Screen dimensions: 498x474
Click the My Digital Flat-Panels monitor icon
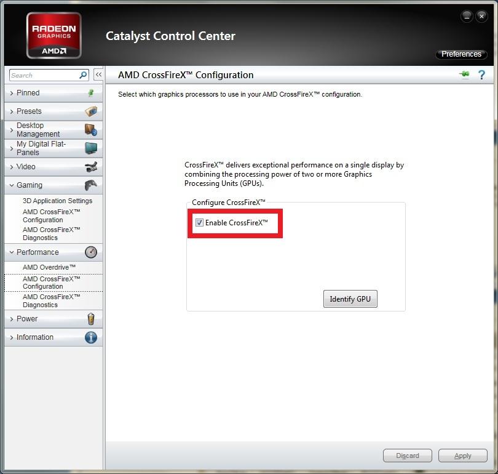click(91, 148)
